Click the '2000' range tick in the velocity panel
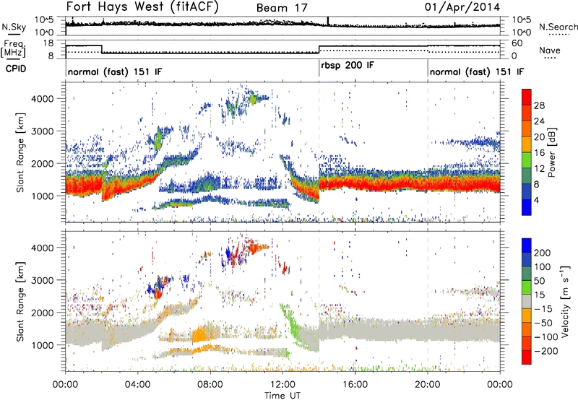The image size is (578, 400). (42, 313)
